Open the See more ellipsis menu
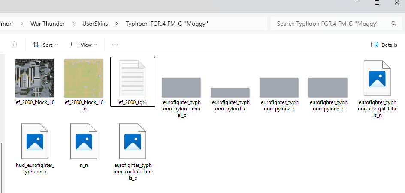The height and width of the screenshot is (193, 405). pos(115,45)
